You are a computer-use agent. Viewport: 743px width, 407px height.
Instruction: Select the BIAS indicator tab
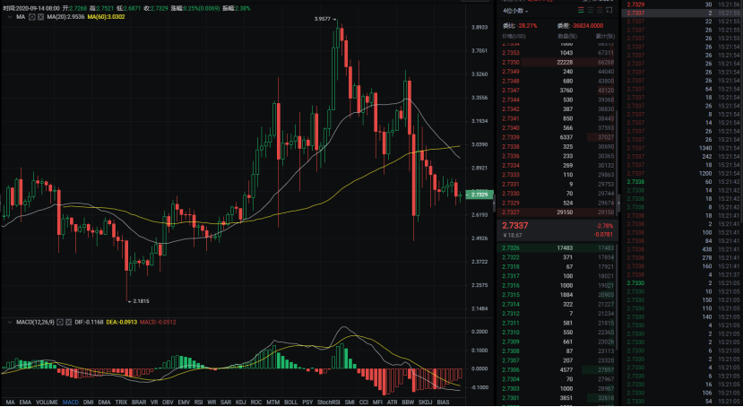443,403
